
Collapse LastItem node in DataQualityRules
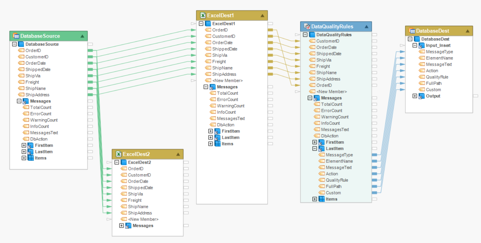[314, 149]
